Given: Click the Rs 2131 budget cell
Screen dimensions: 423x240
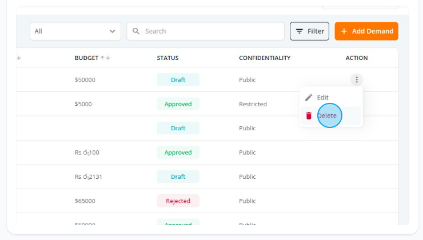Looking at the screenshot, I should tap(89, 177).
